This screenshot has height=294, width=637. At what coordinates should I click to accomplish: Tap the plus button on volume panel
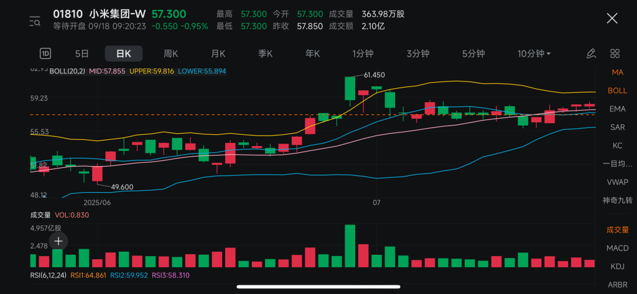pyautogui.click(x=58, y=241)
